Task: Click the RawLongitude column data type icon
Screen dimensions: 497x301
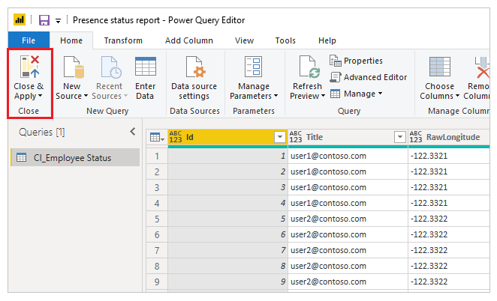Action: click(416, 137)
